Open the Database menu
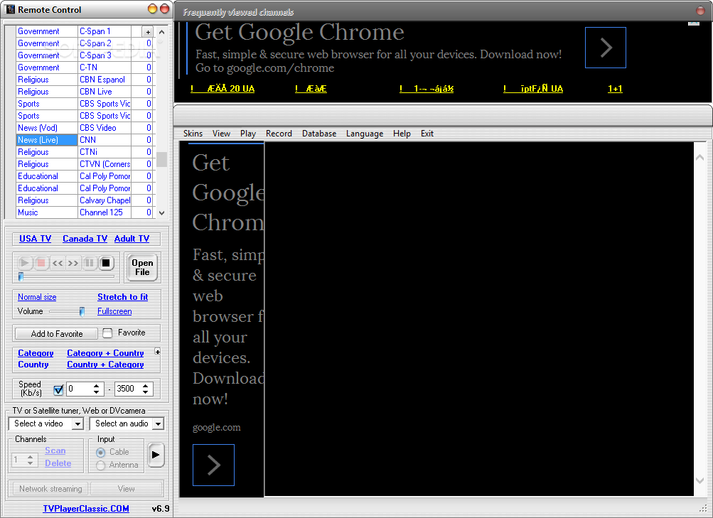The width and height of the screenshot is (713, 518). pos(319,134)
